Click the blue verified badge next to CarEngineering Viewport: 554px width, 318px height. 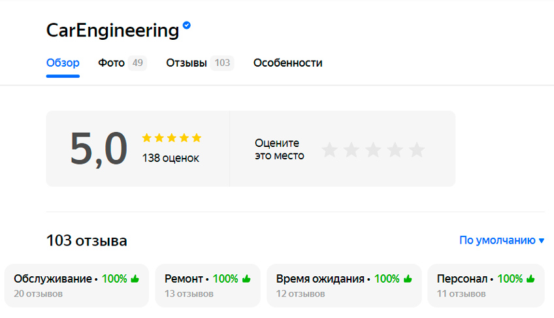click(x=187, y=25)
